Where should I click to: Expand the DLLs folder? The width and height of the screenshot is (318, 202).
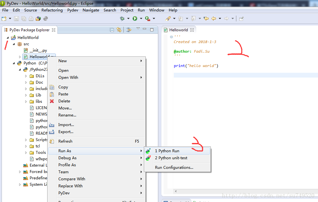pos(26,76)
